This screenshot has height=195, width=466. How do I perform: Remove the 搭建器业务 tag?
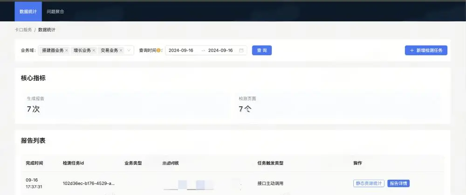pyautogui.click(x=67, y=51)
